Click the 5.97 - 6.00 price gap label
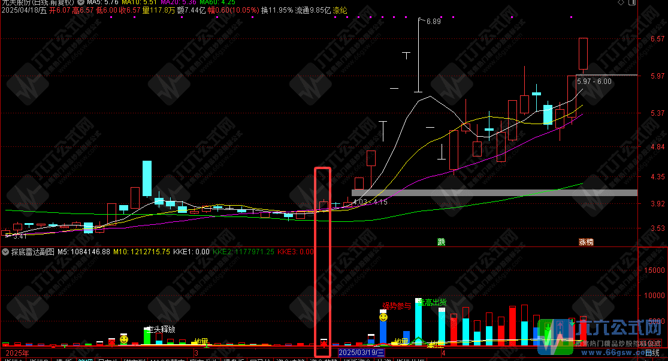 click(594, 81)
